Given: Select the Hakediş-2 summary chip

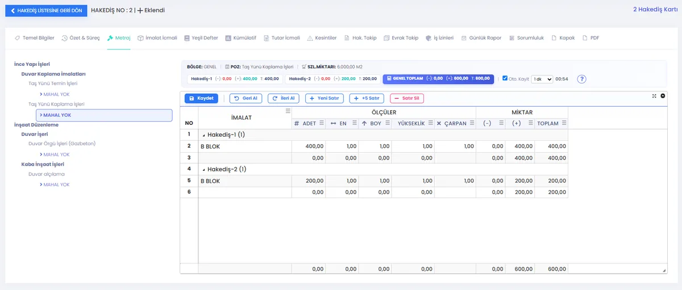Looking at the screenshot, I should point(332,79).
